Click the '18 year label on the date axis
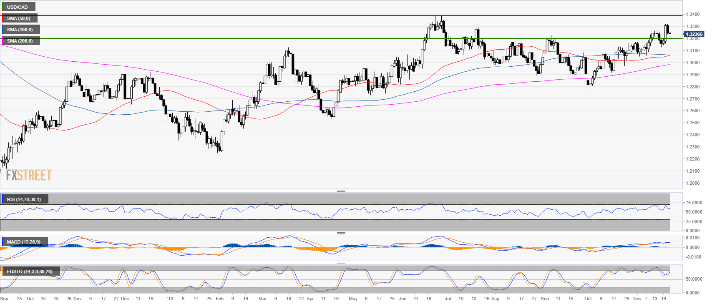712x304 pixels. (170, 299)
